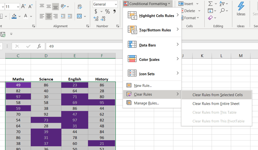This screenshot has height=150, width=258.
Task: Open the Data Bars submenu
Action: (152, 45)
